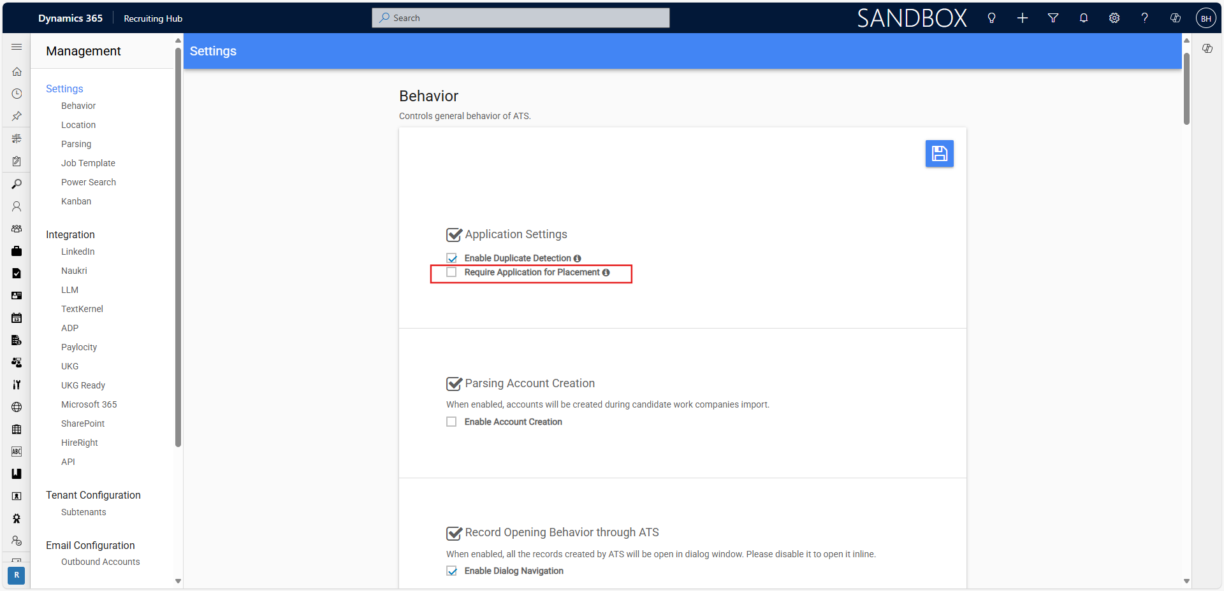The image size is (1224, 591).
Task: Click the Settings group heading
Action: click(64, 89)
